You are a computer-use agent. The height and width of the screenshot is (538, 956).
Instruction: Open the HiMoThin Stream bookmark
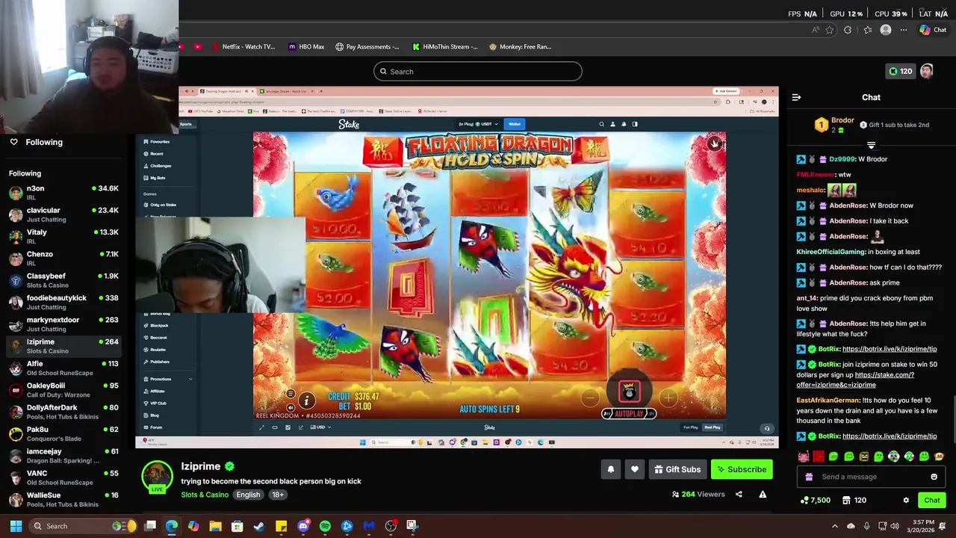(x=445, y=46)
